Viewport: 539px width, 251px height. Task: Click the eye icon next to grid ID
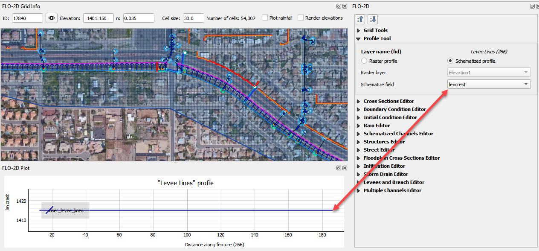(x=52, y=18)
